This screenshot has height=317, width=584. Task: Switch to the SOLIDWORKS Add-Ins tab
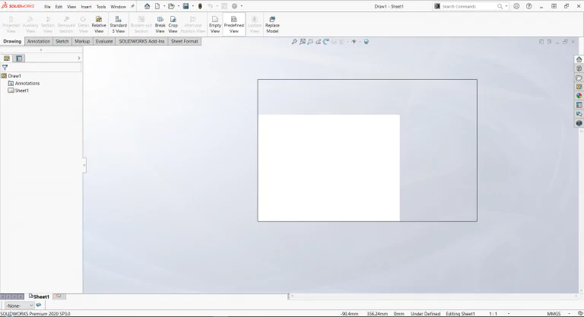(x=141, y=41)
